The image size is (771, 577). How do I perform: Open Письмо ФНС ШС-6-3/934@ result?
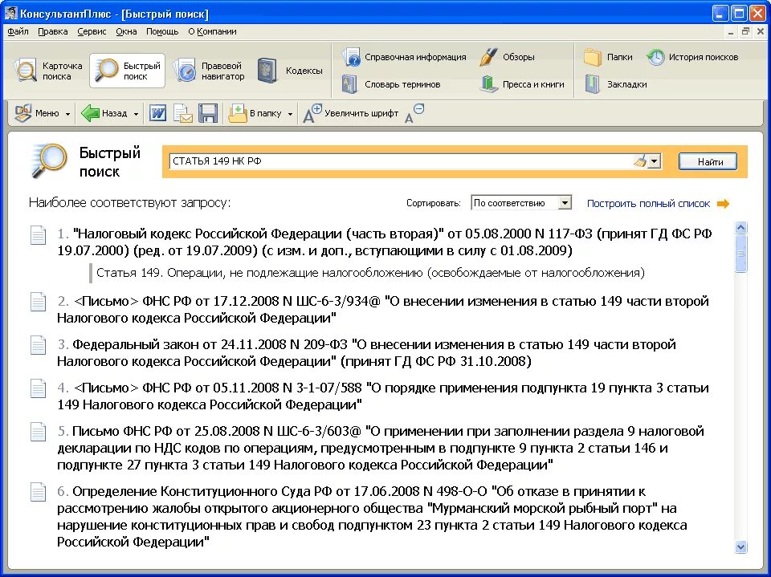coord(383,310)
